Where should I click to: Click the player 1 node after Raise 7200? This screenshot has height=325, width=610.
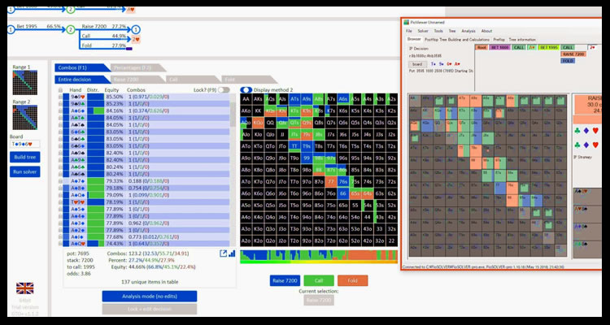(135, 29)
